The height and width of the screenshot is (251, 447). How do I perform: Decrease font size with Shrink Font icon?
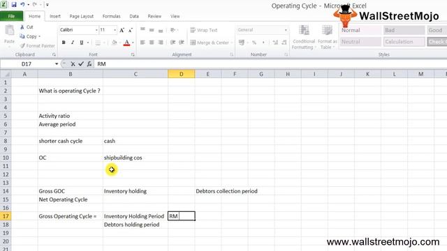point(131,30)
